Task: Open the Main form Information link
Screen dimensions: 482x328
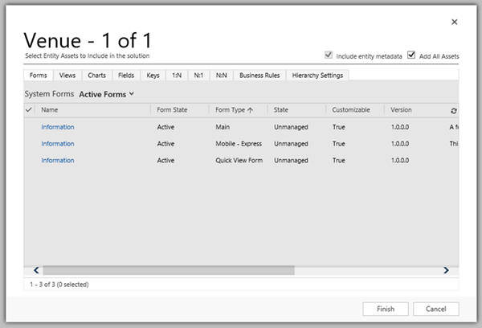Action: point(58,127)
